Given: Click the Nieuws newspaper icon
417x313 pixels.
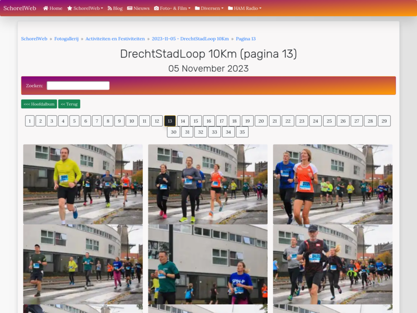Looking at the screenshot, I should pyautogui.click(x=130, y=8).
